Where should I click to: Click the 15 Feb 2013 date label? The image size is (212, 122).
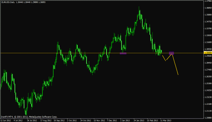click(x=152, y=120)
